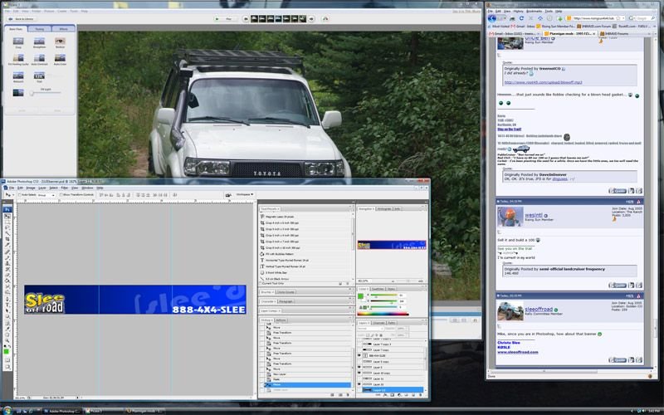This screenshot has width=664, height=415.
Task: Click delete layer trash icon in Layers panel
Action: 421,395
